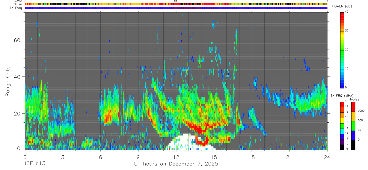Click the 'TX Freq' row label at top left
The height and width of the screenshot is (170, 368).
pyautogui.click(x=16, y=8)
